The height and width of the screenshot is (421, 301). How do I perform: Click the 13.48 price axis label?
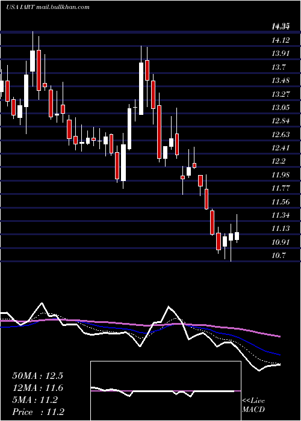(281, 80)
